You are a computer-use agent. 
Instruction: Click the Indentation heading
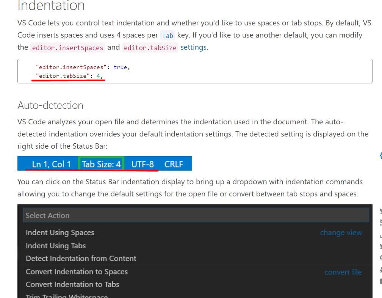51,5
